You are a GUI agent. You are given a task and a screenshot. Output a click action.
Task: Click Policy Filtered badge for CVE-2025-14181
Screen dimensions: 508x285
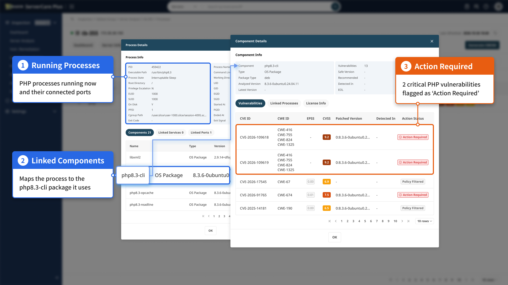(x=413, y=208)
